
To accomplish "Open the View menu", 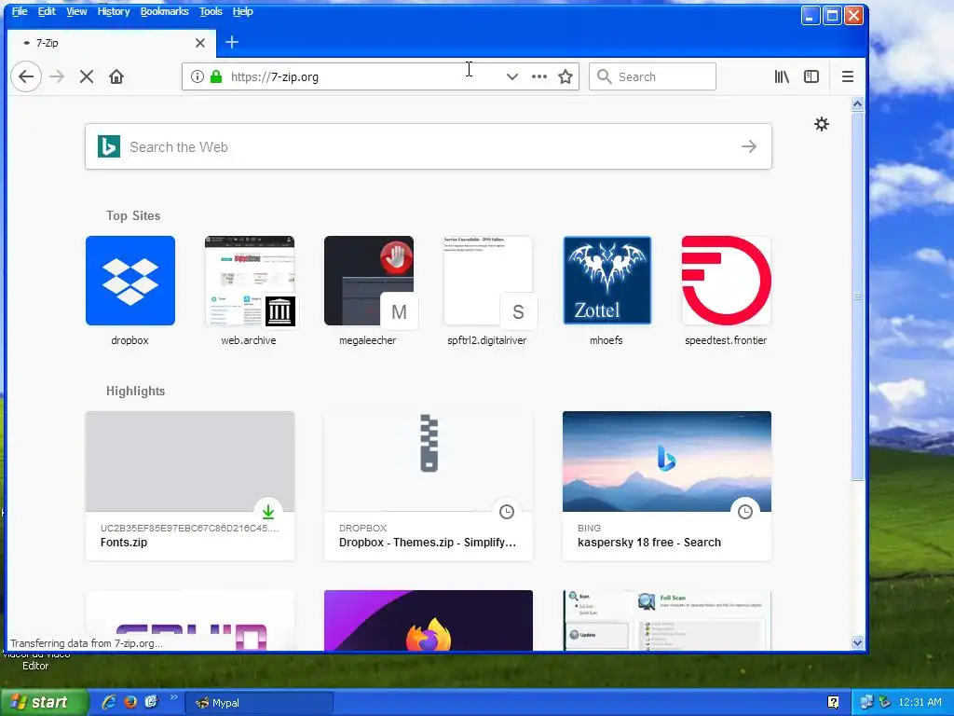I will coord(76,11).
